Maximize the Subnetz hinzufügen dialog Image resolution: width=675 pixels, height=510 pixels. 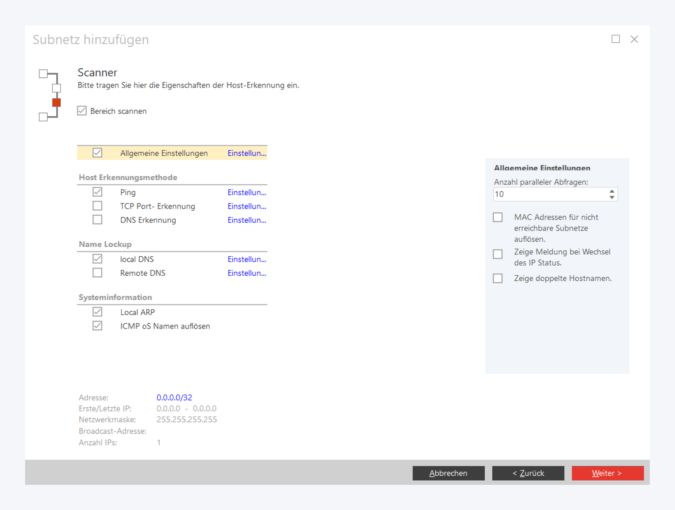[616, 39]
